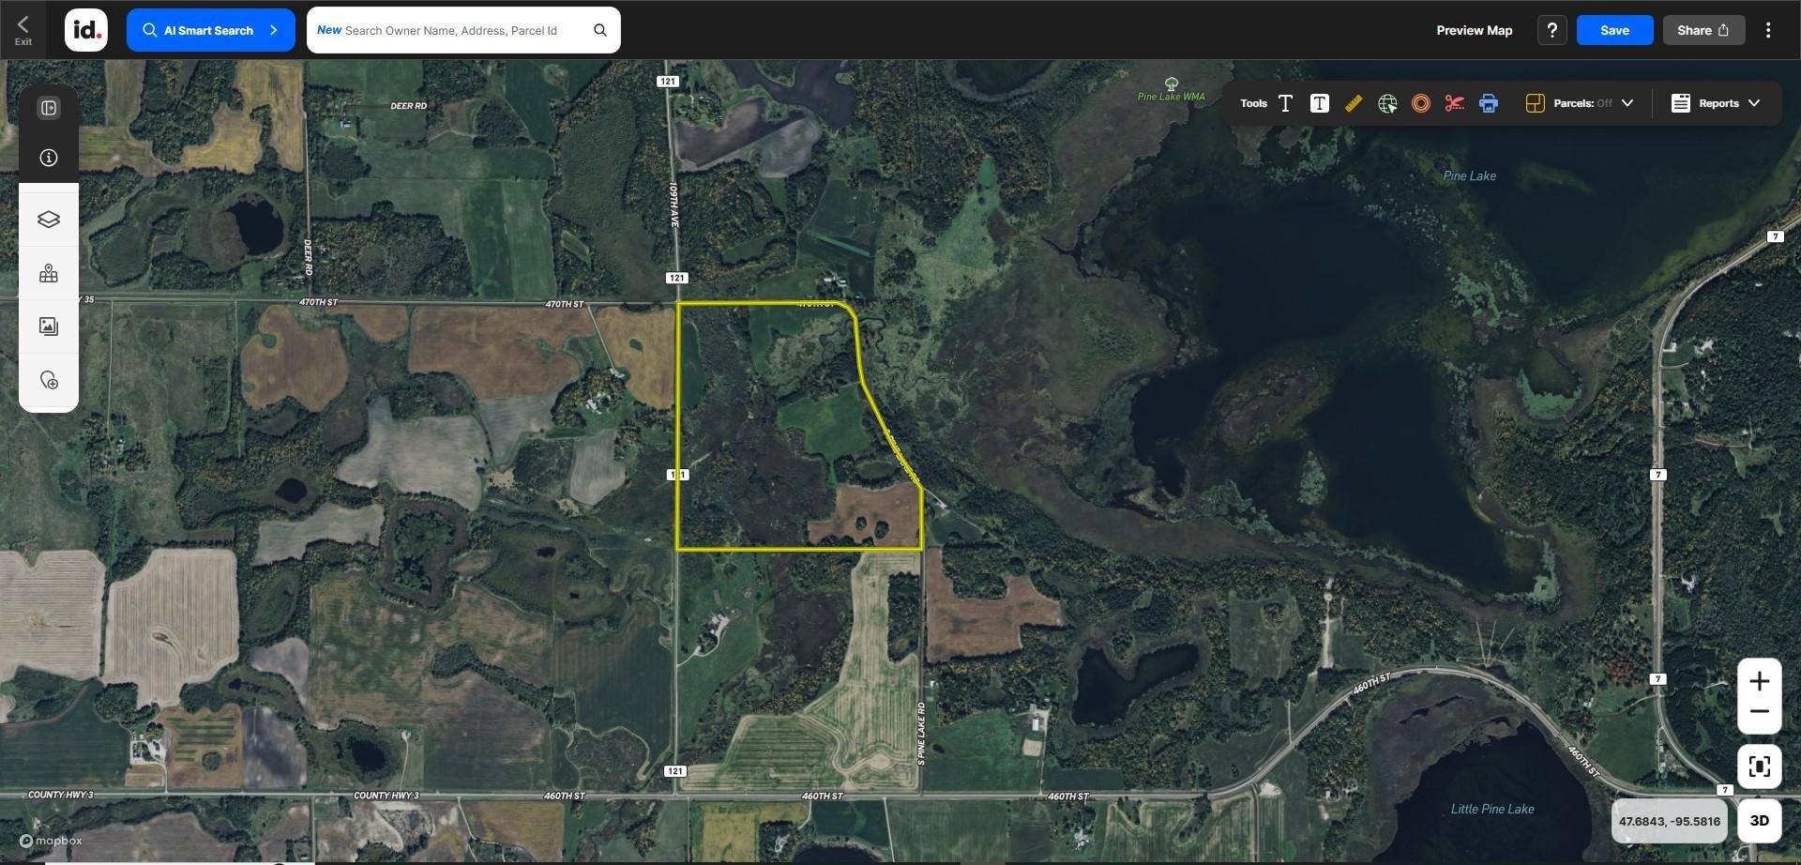Screen dimensions: 1801x865
Task: Click the COUNTY HWY 3 leftmost label
Action: click(60, 795)
